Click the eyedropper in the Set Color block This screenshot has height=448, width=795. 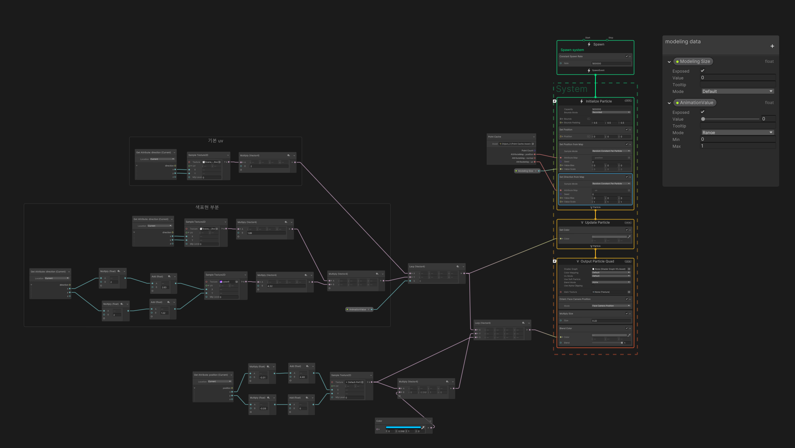click(x=629, y=237)
